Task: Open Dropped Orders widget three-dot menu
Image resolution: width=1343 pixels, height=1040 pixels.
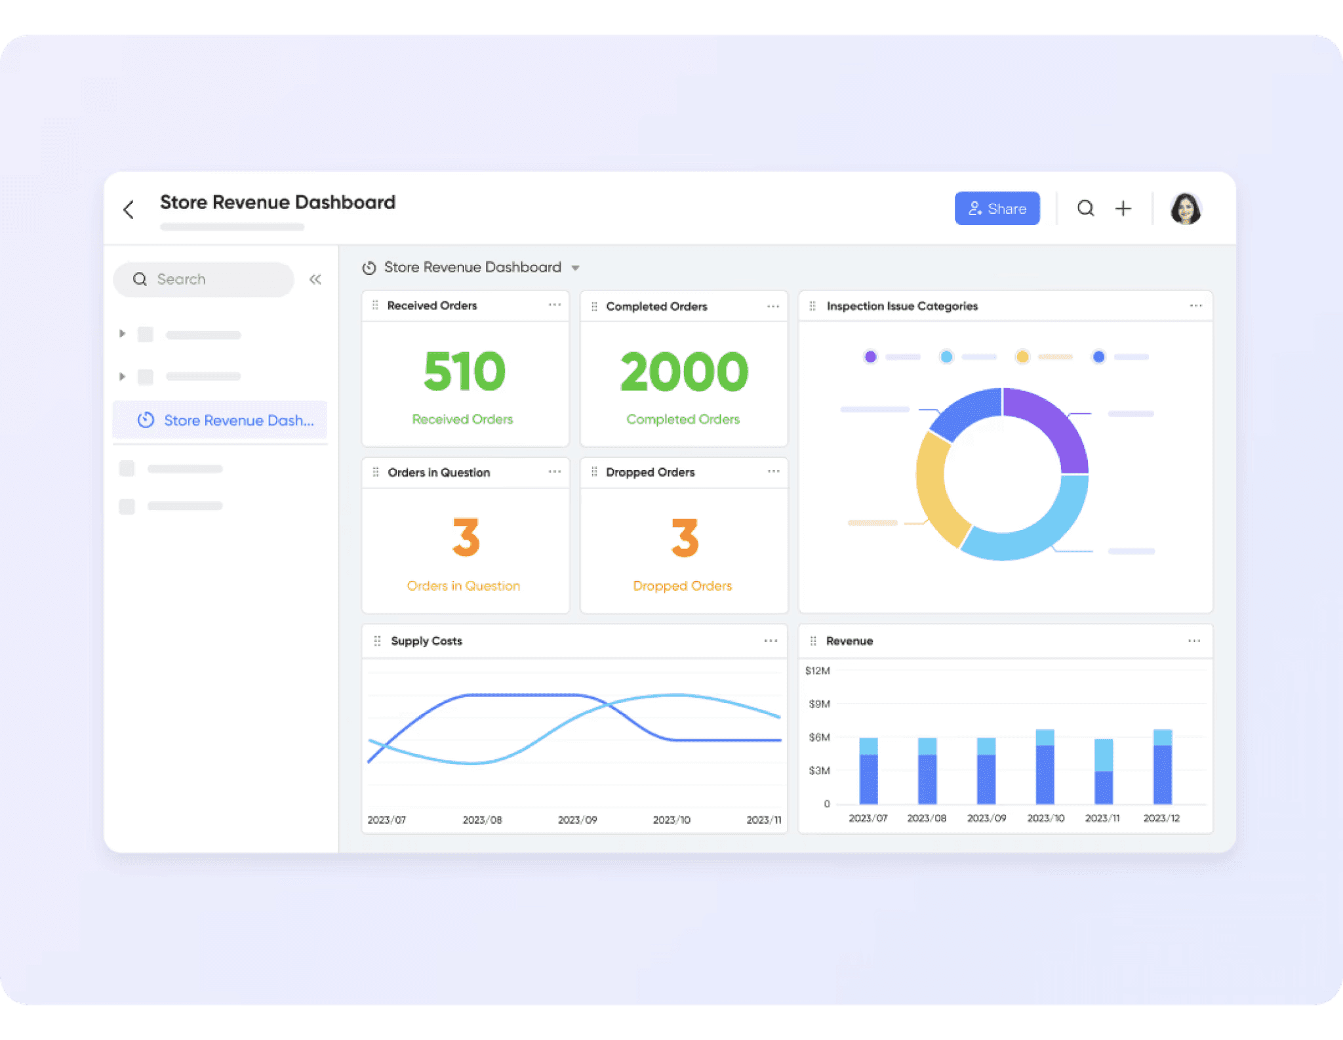Action: (x=773, y=471)
